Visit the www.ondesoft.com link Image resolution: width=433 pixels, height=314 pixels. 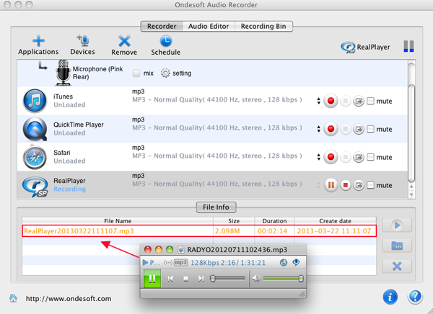point(69,298)
